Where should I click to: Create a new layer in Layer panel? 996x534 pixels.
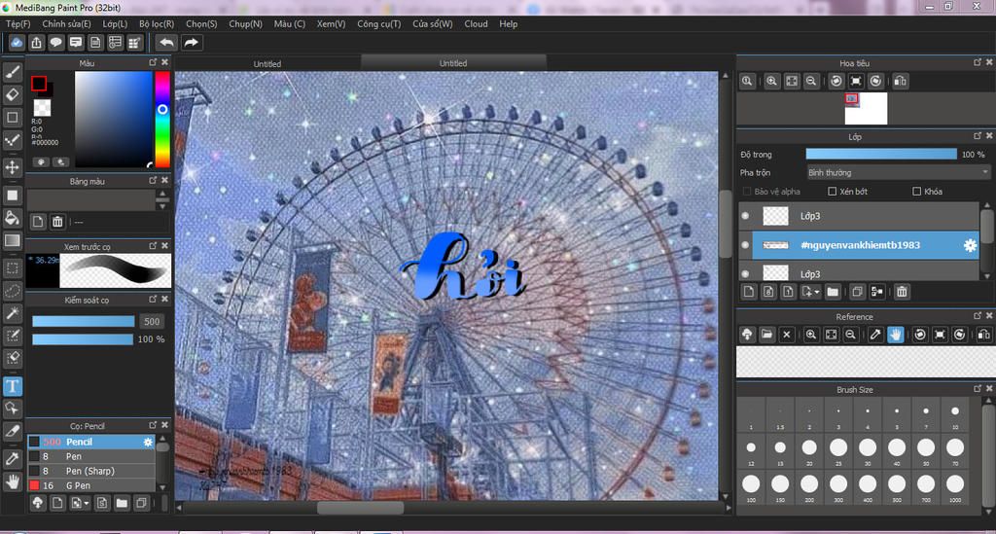[749, 292]
